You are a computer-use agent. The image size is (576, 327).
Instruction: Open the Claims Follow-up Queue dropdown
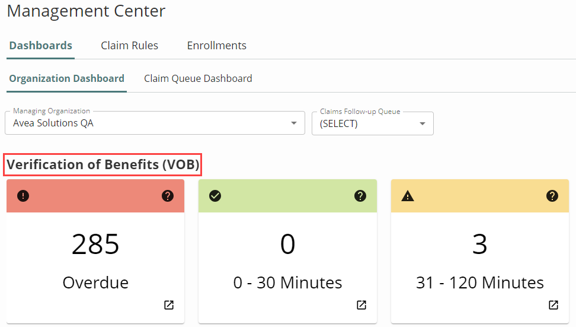[423, 123]
